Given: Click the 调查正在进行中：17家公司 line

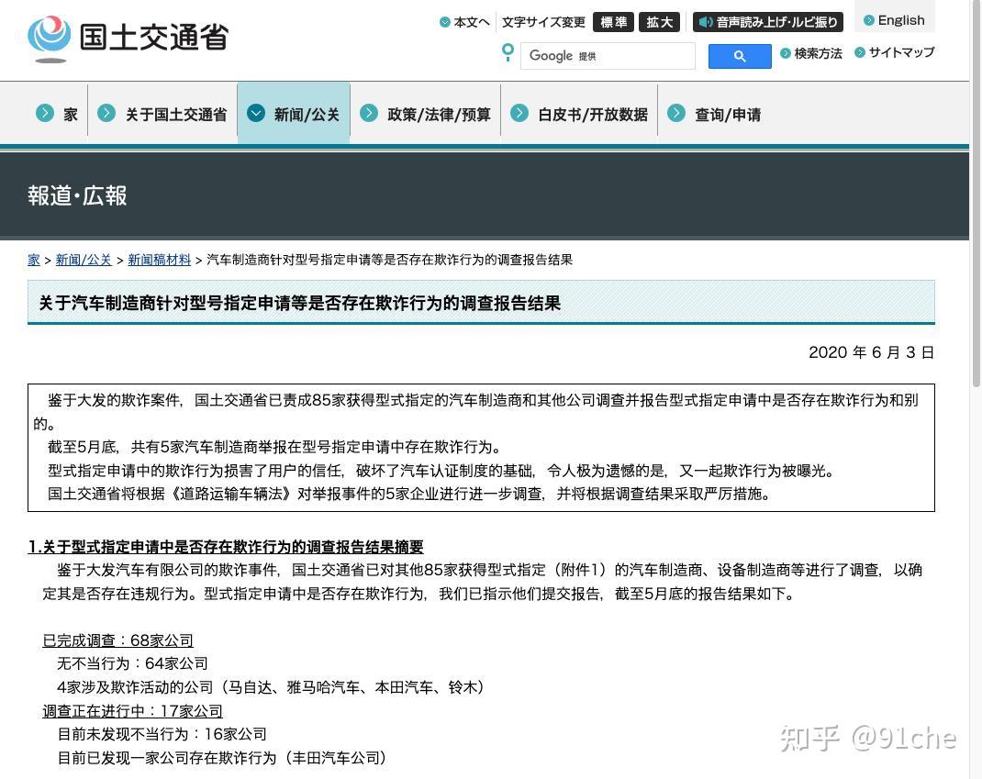Looking at the screenshot, I should (132, 711).
